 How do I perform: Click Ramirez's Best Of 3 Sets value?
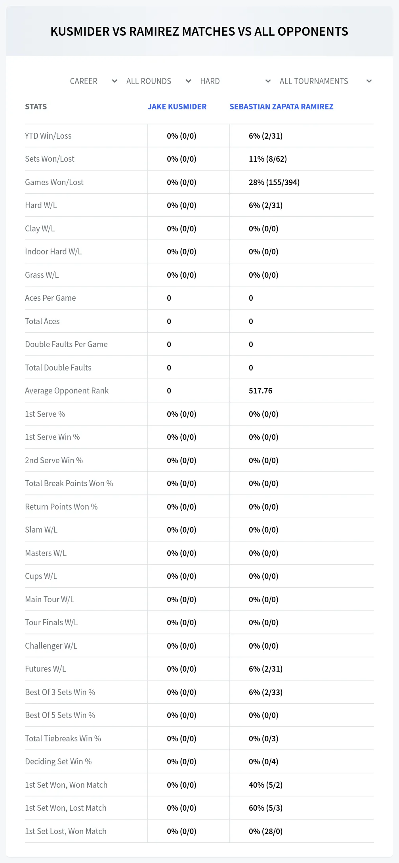pos(265,692)
